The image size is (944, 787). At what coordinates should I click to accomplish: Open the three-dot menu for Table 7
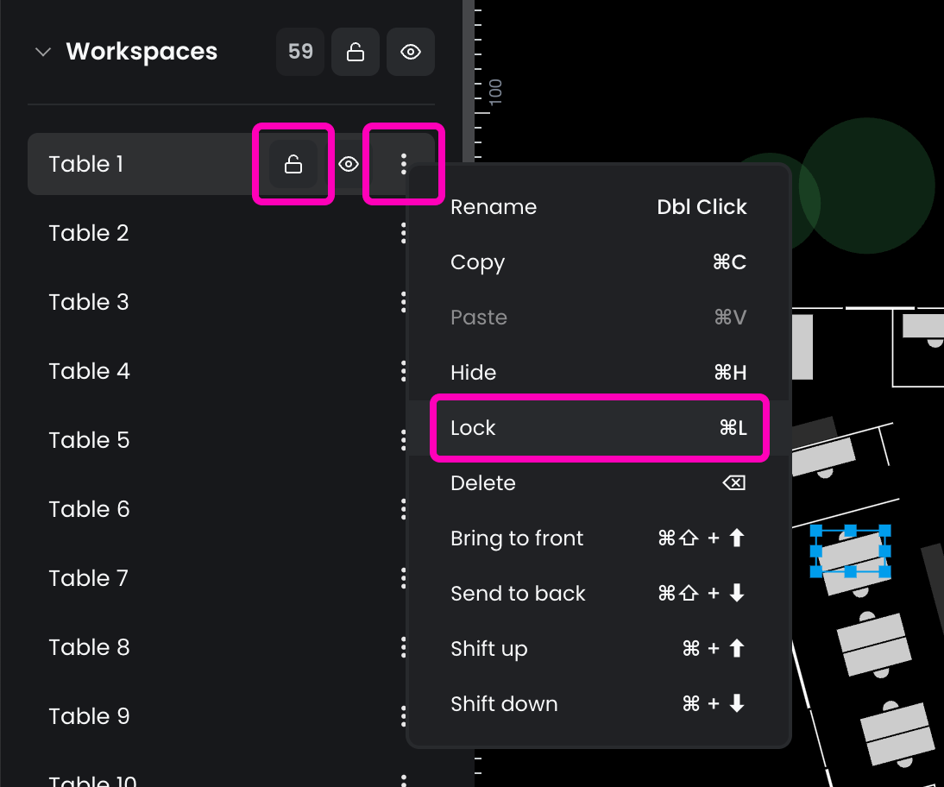402,578
